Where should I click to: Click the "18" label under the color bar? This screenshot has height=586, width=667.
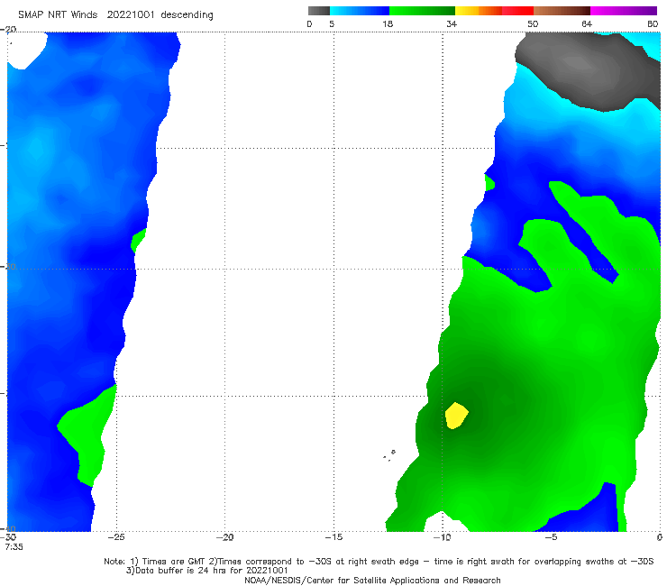(388, 24)
